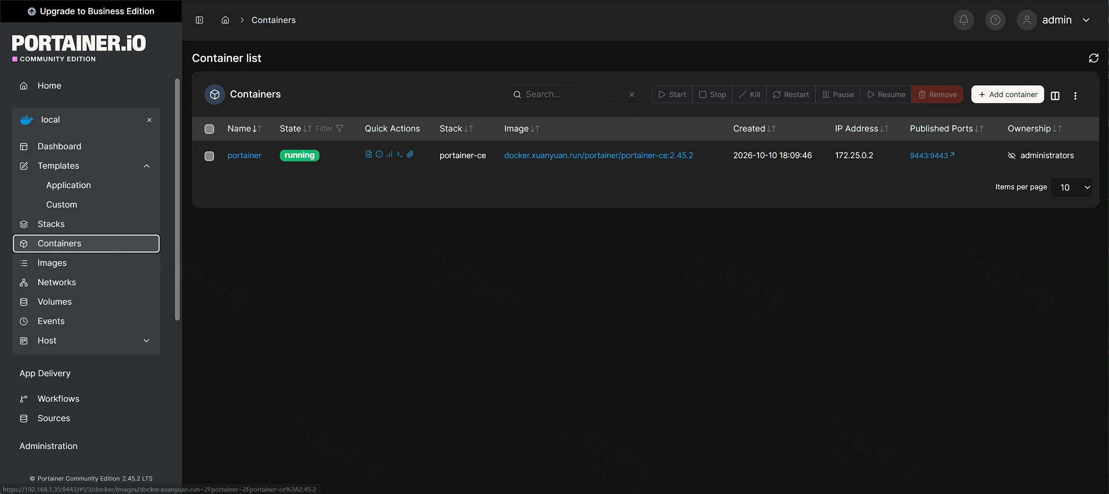The image size is (1109, 494).
Task: Click the Add container button
Action: click(1007, 95)
